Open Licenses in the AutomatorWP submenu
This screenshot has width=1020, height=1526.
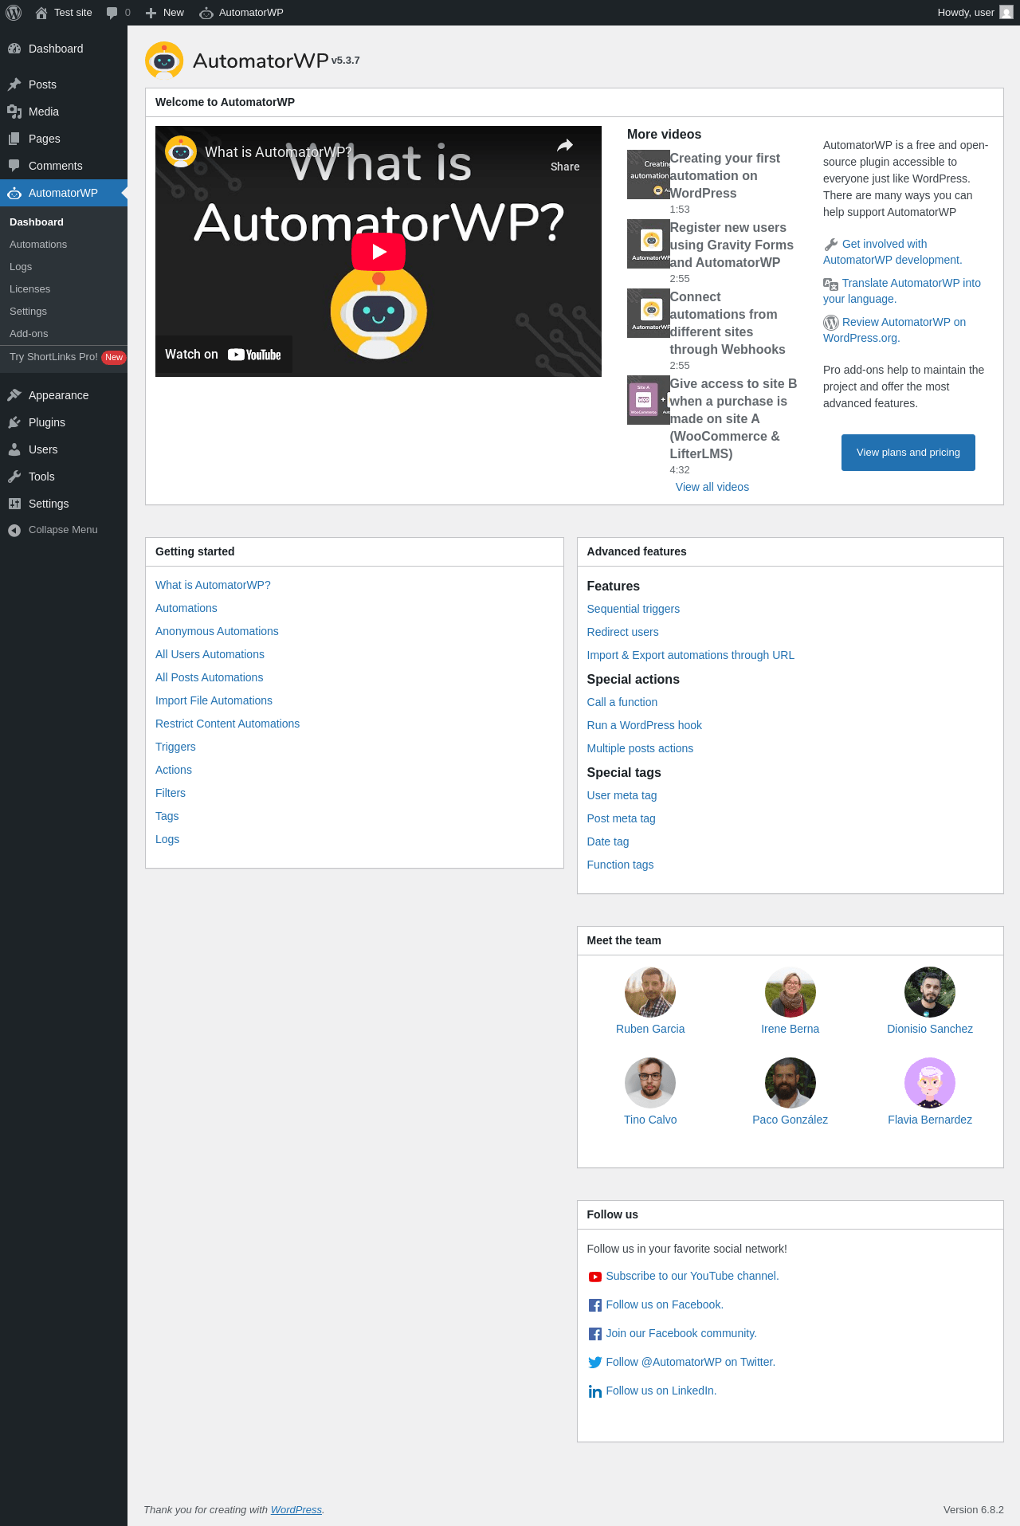click(x=29, y=289)
